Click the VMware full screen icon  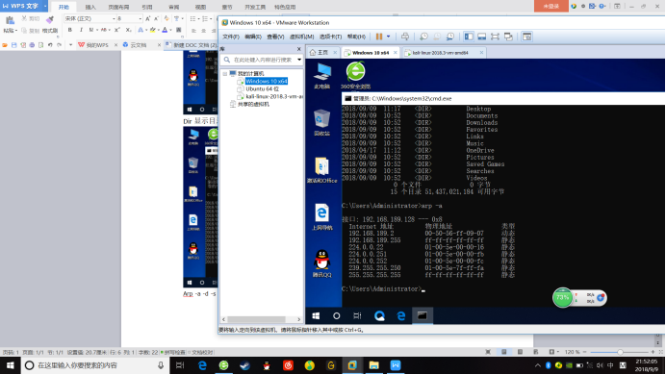495,37
